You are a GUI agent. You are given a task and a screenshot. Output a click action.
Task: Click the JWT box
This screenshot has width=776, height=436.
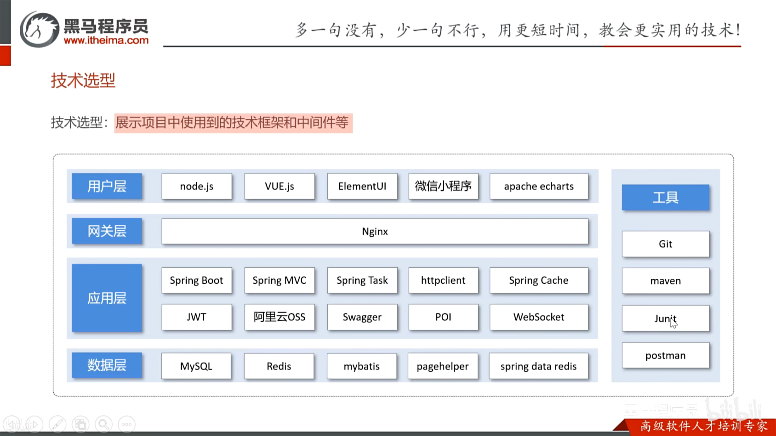197,317
